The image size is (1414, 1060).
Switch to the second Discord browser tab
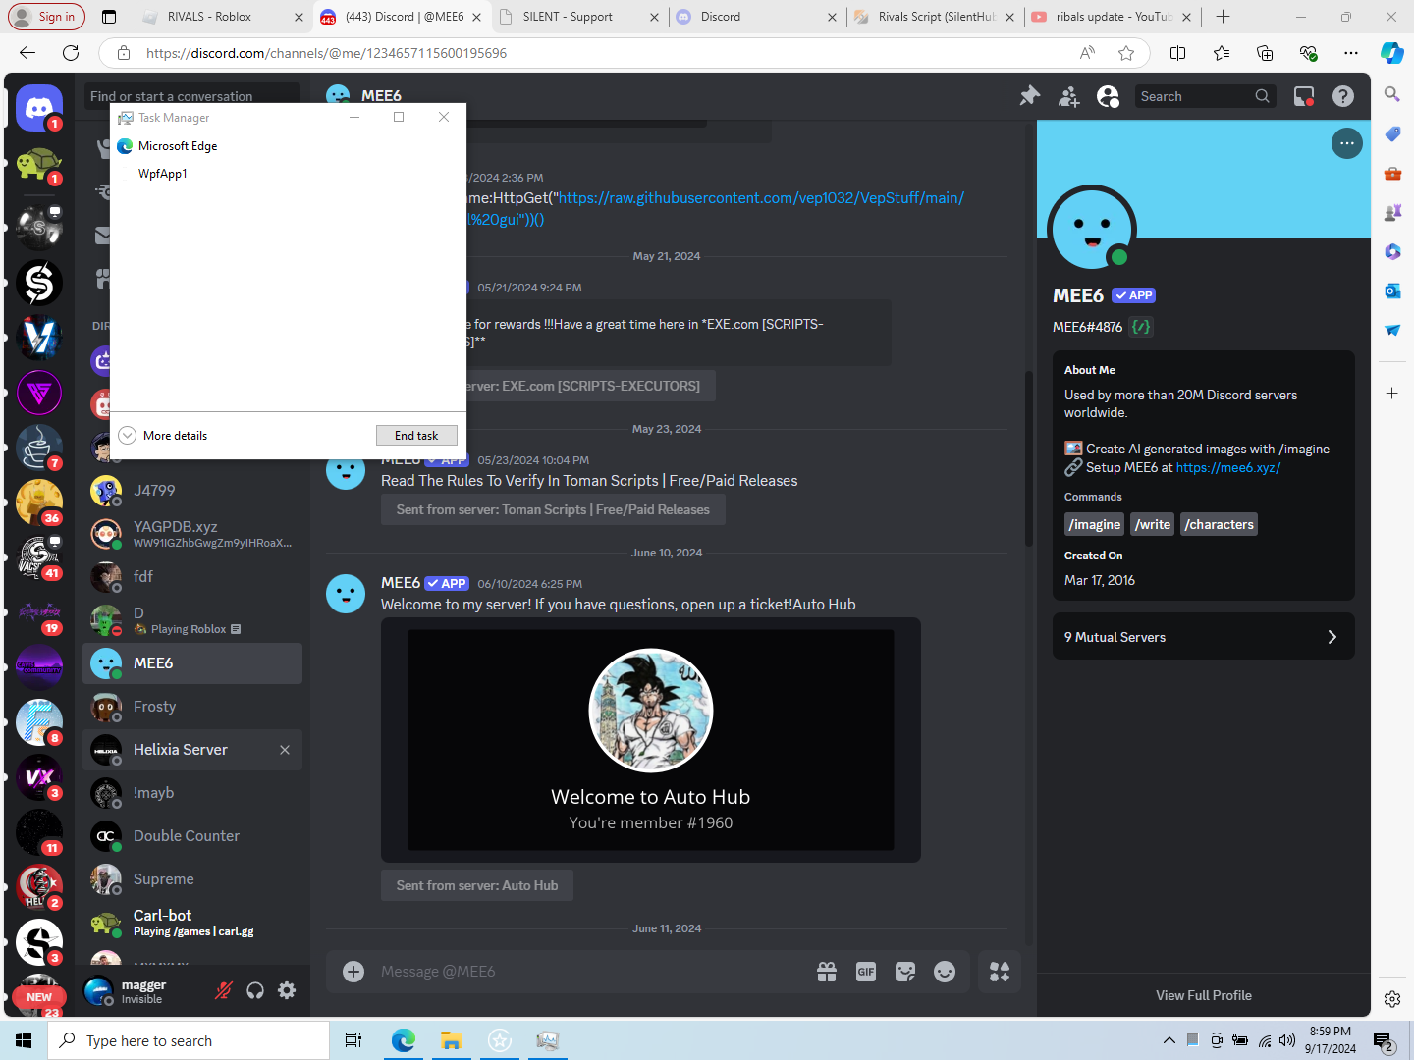756,17
